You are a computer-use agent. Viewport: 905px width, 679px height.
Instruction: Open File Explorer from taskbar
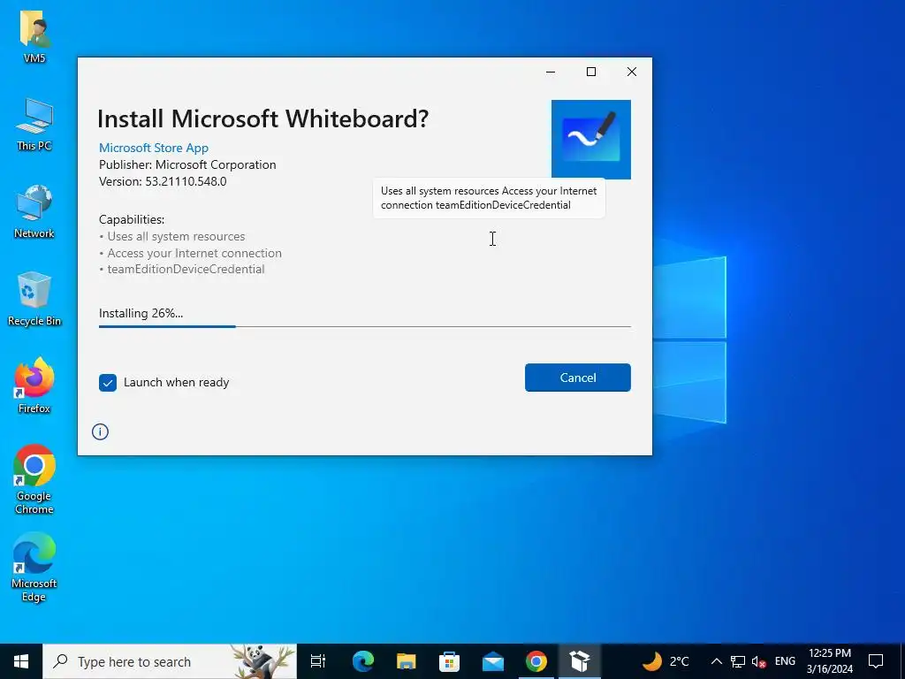407,661
